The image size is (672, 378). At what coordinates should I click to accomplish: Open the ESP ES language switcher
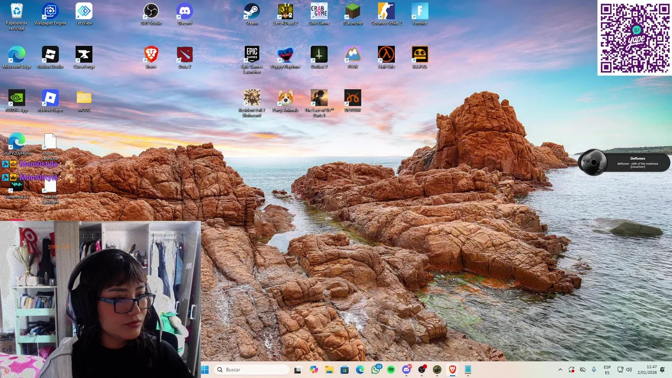coord(607,370)
